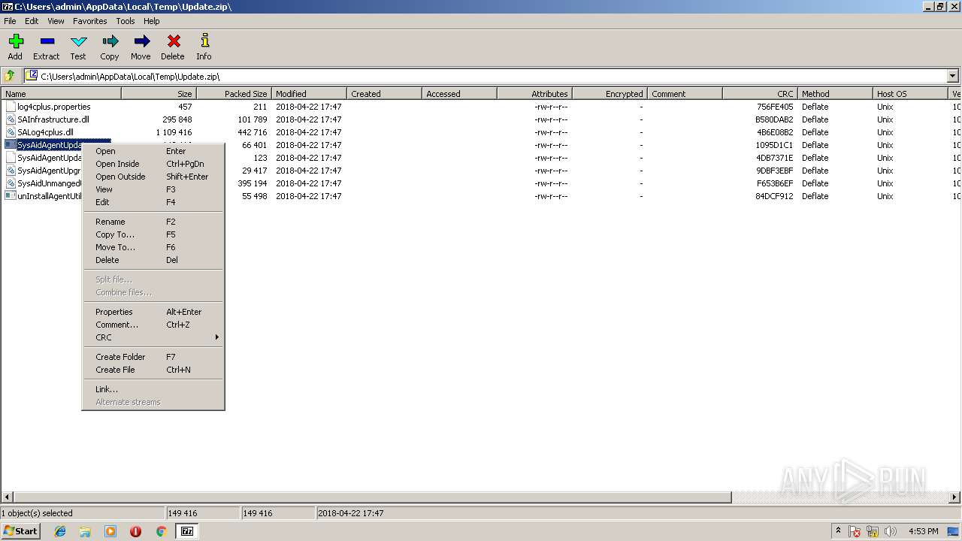Viewport: 962px width, 541px height.
Task: Expand the CRC submenu
Action: pos(153,337)
